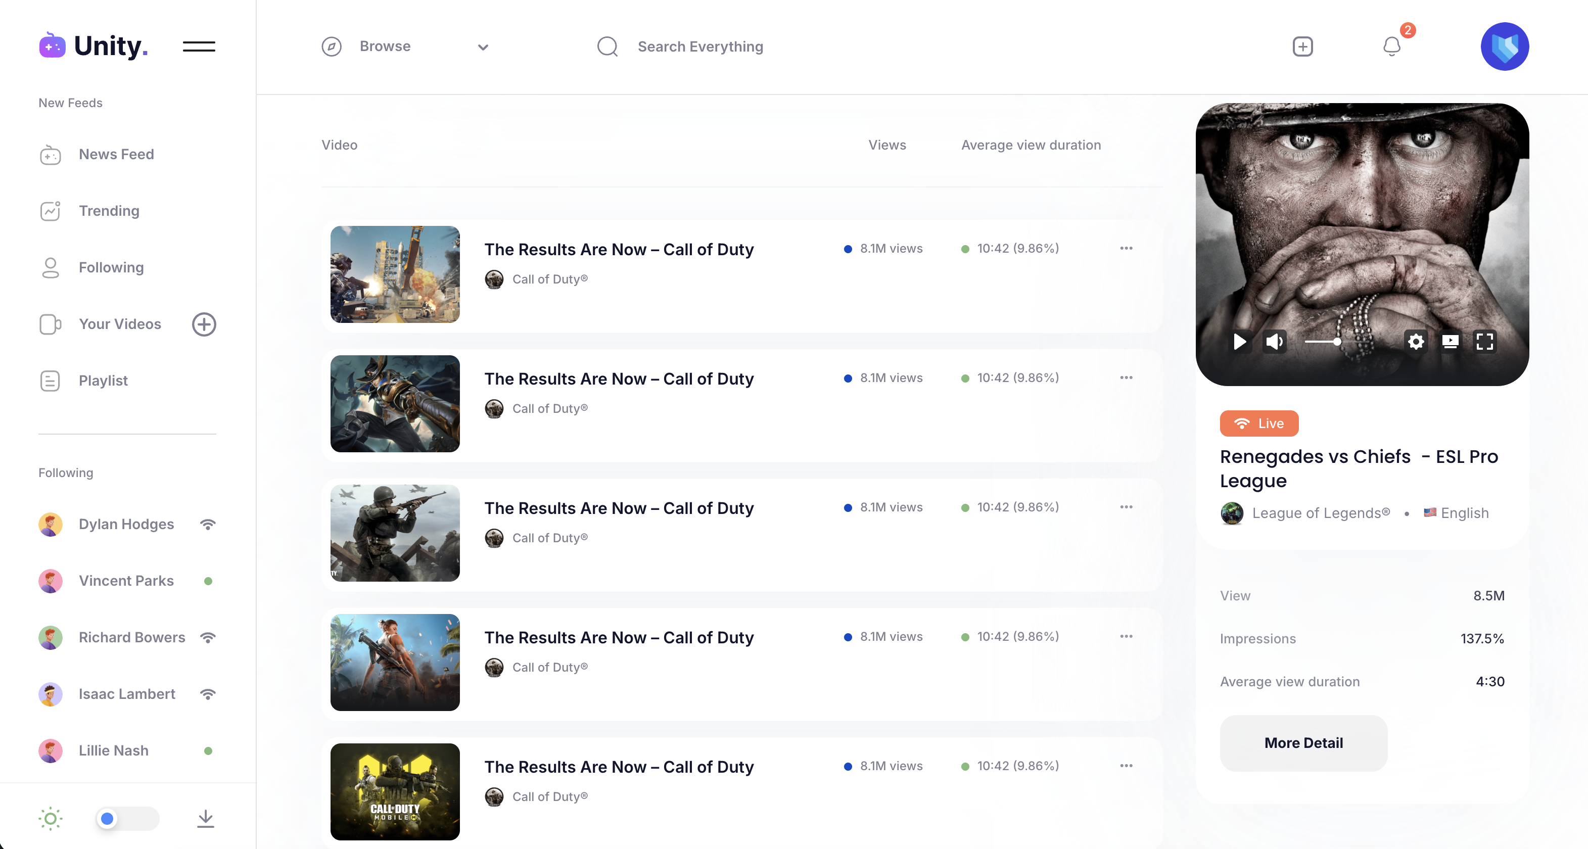Open Playlist in the sidebar

(103, 381)
